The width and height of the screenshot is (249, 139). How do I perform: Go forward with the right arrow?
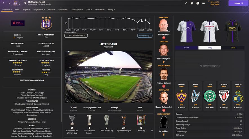tap(9, 3)
